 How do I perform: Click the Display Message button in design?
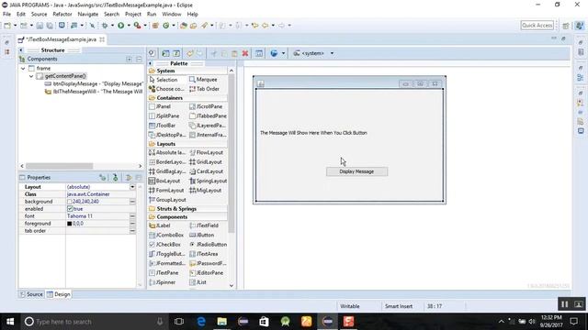pyautogui.click(x=356, y=171)
